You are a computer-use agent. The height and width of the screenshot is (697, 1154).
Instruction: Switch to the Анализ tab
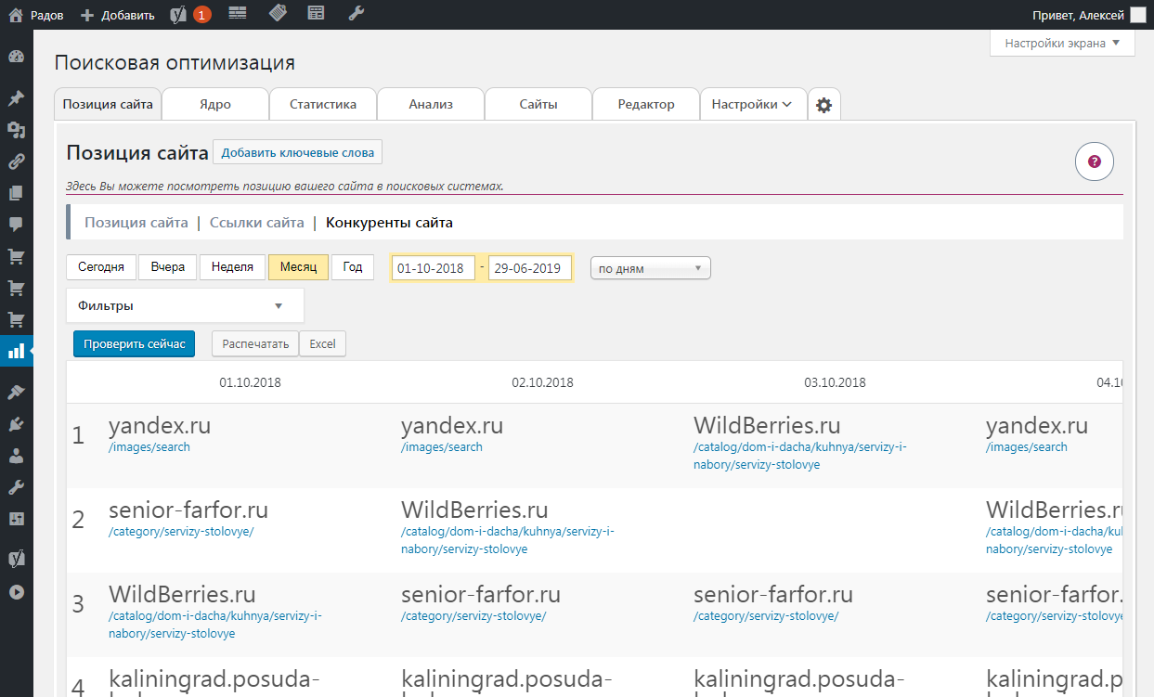pyautogui.click(x=431, y=105)
